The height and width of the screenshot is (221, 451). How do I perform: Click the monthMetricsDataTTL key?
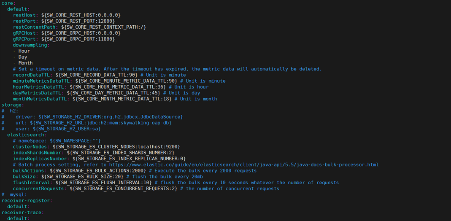(41, 99)
